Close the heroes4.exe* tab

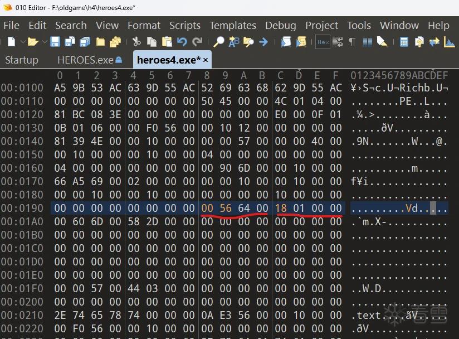pyautogui.click(x=206, y=60)
